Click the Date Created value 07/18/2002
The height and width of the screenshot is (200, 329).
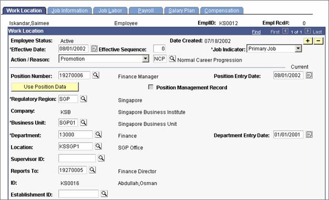tap(218, 41)
